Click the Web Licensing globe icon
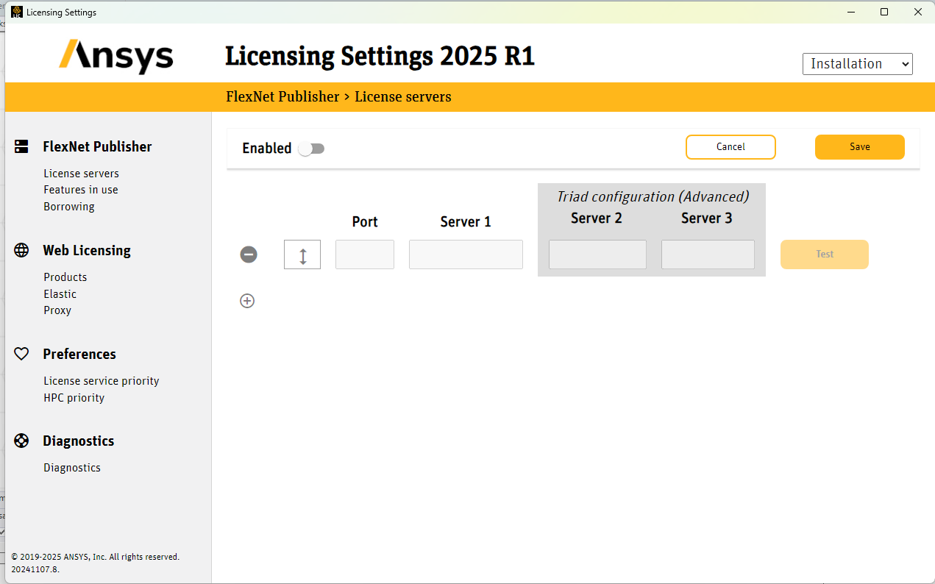This screenshot has width=935, height=584. pyautogui.click(x=21, y=250)
